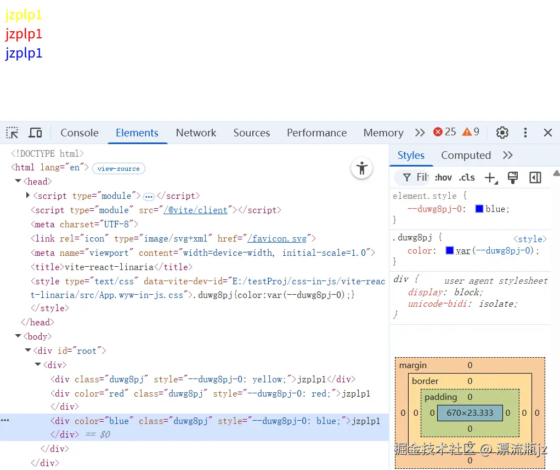Open the customize DevTools three-dot menu
Screen dimensions: 560x470
point(525,132)
